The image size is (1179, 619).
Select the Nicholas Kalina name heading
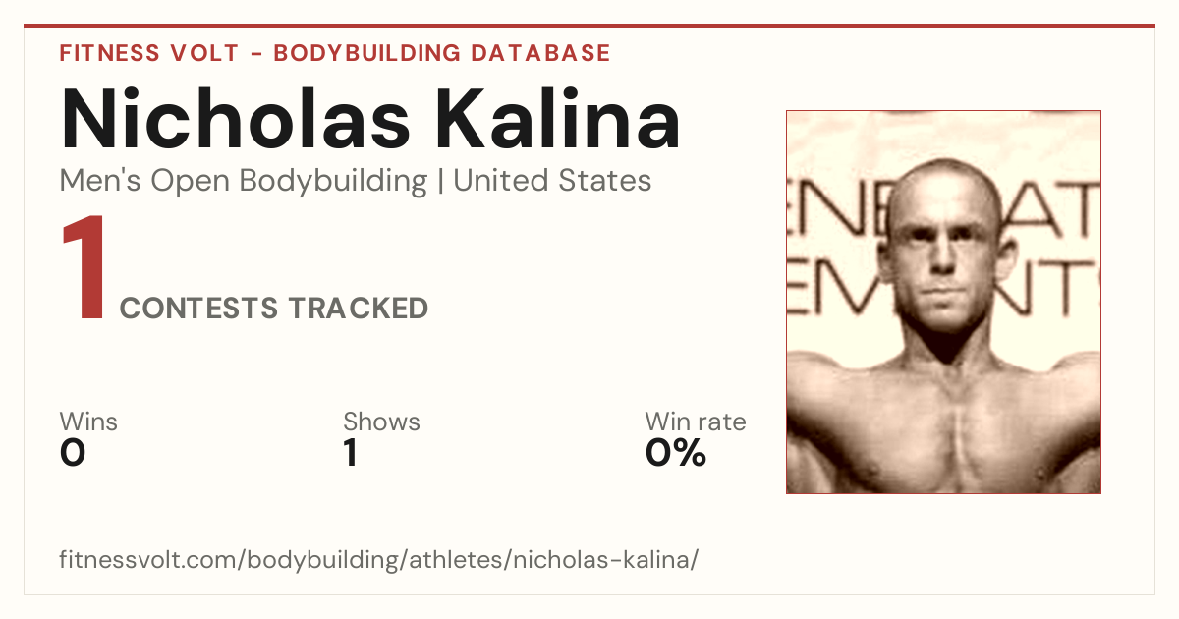click(x=370, y=120)
